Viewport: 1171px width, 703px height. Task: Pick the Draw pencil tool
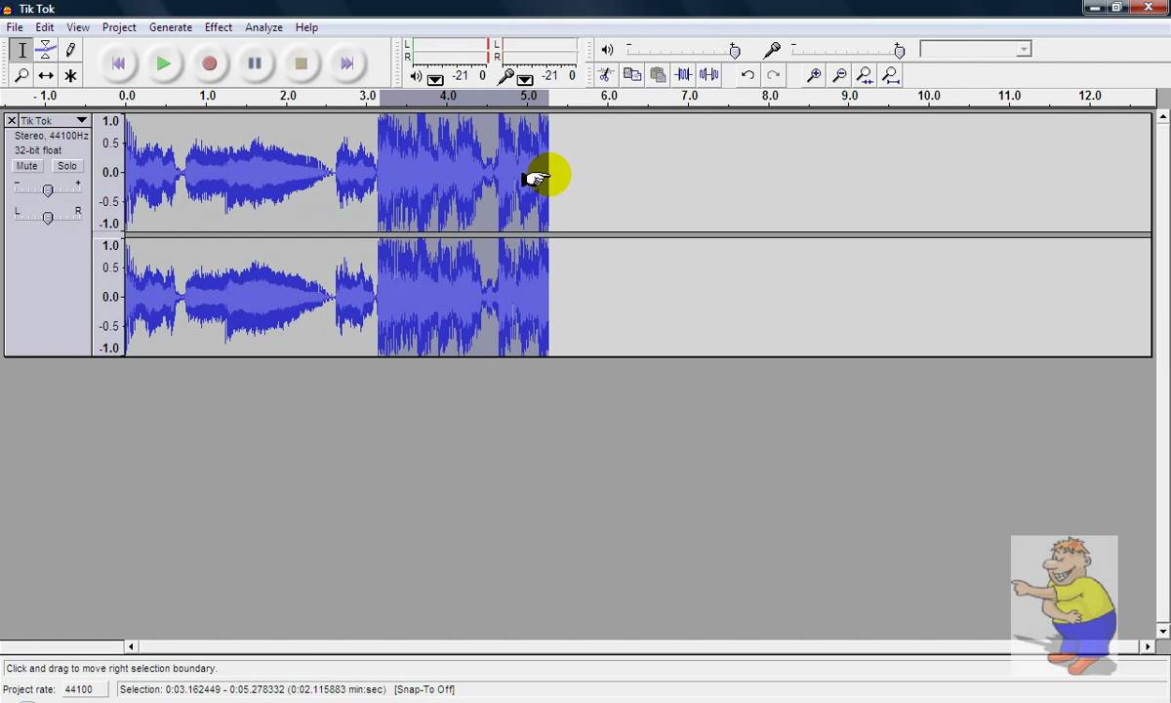pyautogui.click(x=70, y=50)
